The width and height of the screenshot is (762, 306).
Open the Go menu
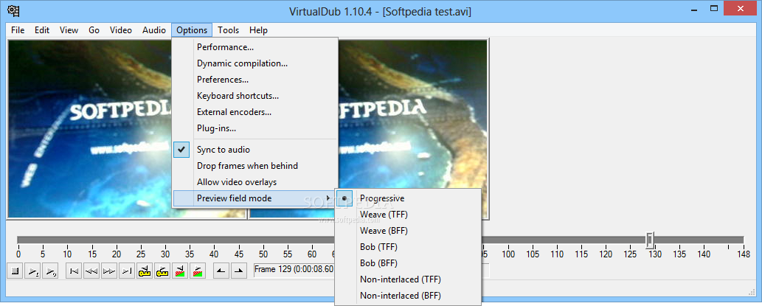tap(94, 30)
